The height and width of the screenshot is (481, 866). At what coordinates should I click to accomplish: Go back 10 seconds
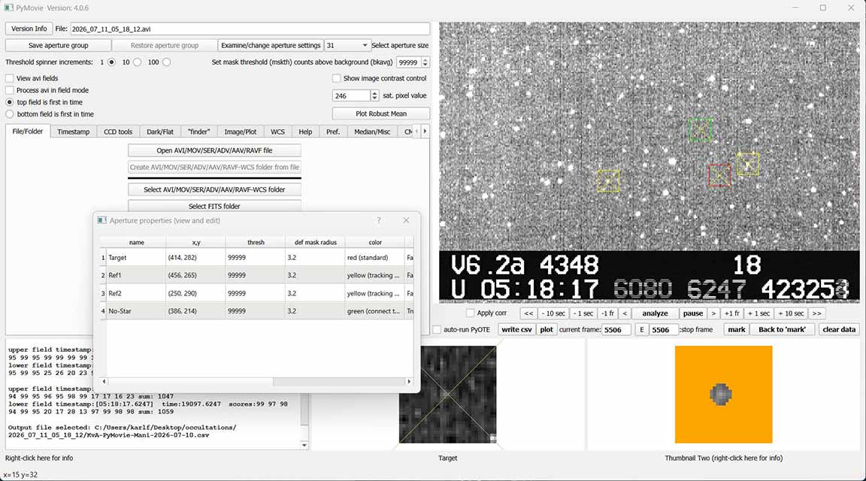[x=553, y=313]
